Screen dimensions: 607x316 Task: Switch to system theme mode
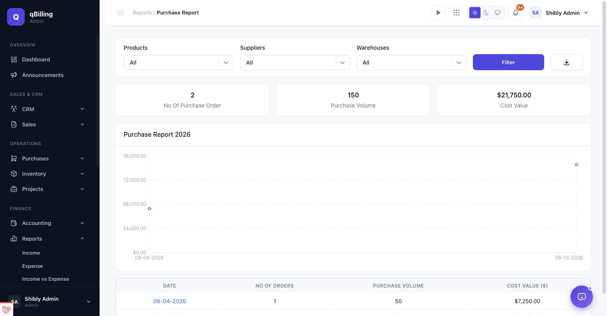point(497,13)
